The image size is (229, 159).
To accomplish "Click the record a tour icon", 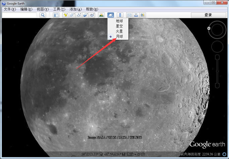I will 92,15.
